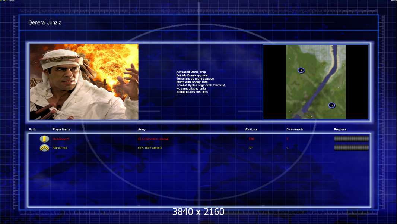Click the gold bar rank icon

pos(44,139)
